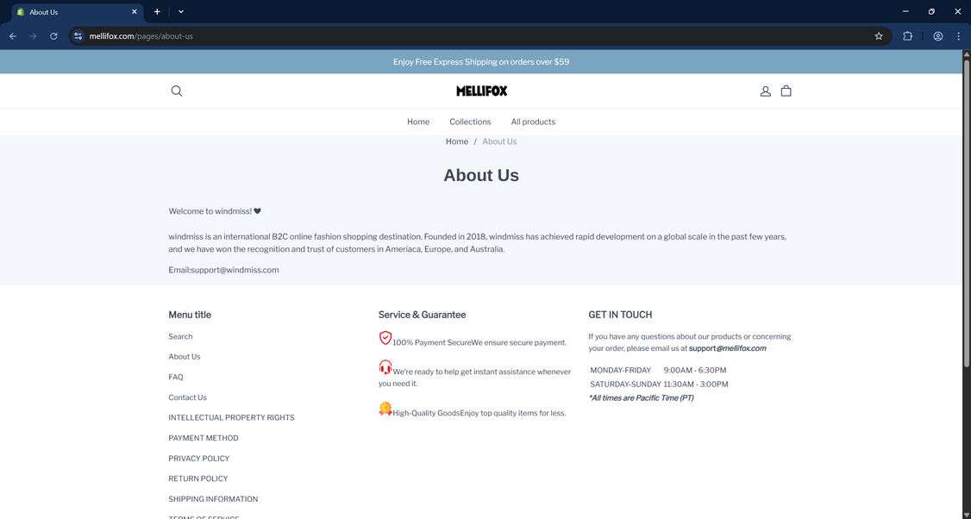
Task: Click the headset assistance icon
Action: point(385,367)
